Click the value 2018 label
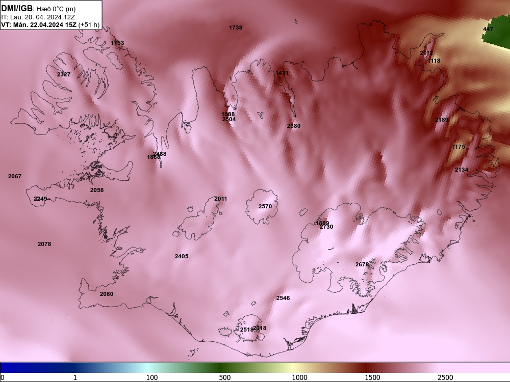This screenshot has height=382, width=510. coord(260,328)
